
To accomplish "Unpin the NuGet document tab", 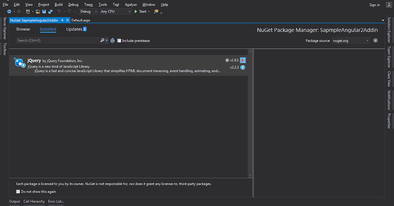I will pos(62,20).
